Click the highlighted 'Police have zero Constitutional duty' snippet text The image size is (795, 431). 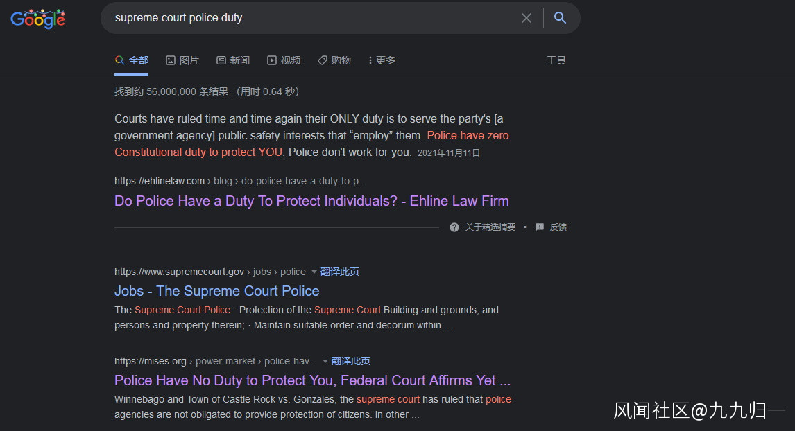(x=311, y=144)
